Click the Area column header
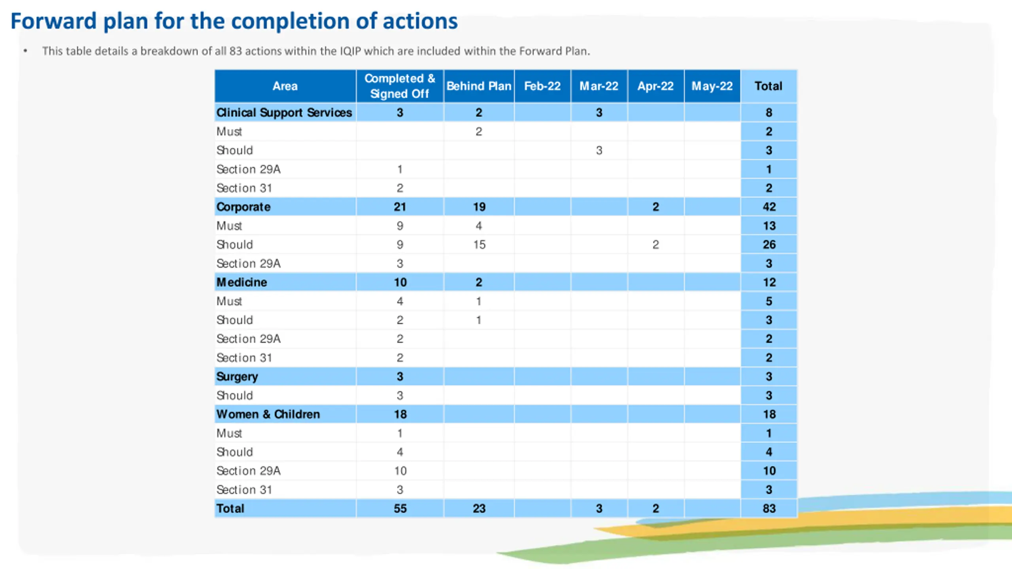Viewport: 1012px width, 569px height. coord(285,86)
